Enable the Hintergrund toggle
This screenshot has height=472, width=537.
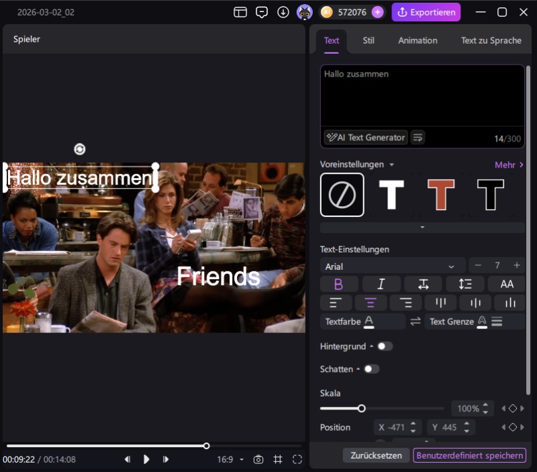tap(385, 346)
